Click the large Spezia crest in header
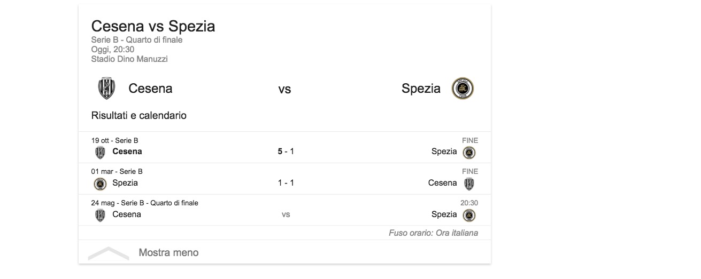 [463, 89]
